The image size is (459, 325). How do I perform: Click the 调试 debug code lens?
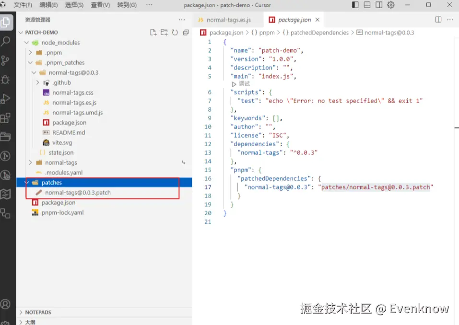245,84
